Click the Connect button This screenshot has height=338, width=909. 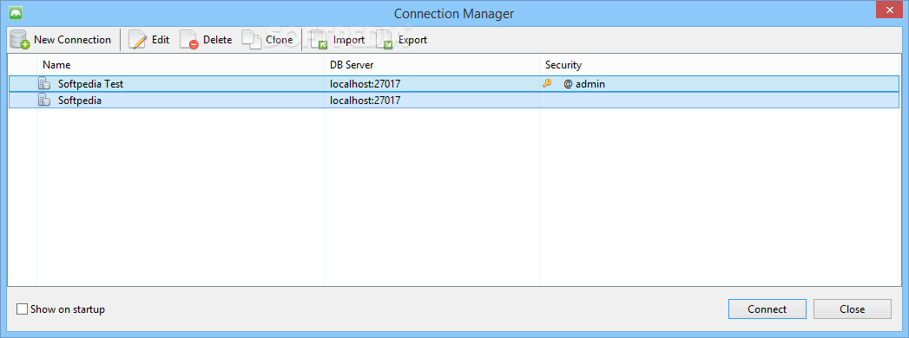(x=767, y=309)
